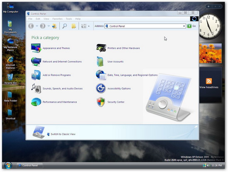This screenshot has height=172, width=228.
Task: Click inside the Address input field
Action: pos(145,26)
